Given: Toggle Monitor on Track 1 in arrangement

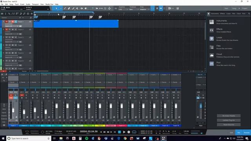Looking at the screenshot, I should (x=16, y=22).
